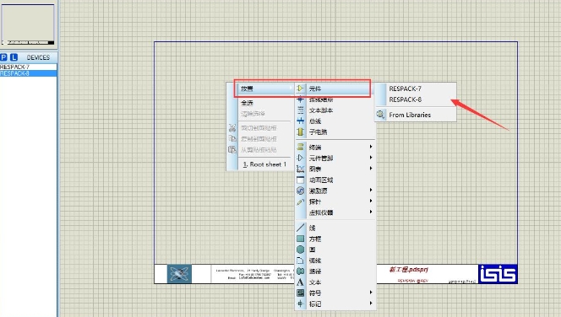Viewport: 561px width, 317px height.
Task: Click the Labcenter atom logo in title block
Action: 179,274
